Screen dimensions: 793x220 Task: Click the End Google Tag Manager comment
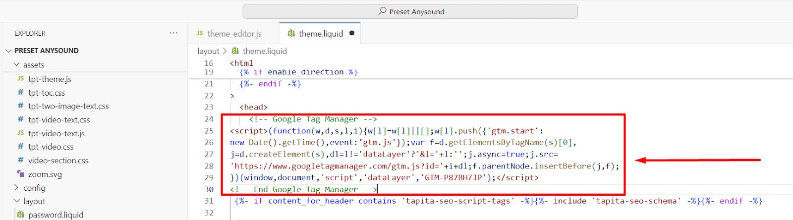point(303,189)
